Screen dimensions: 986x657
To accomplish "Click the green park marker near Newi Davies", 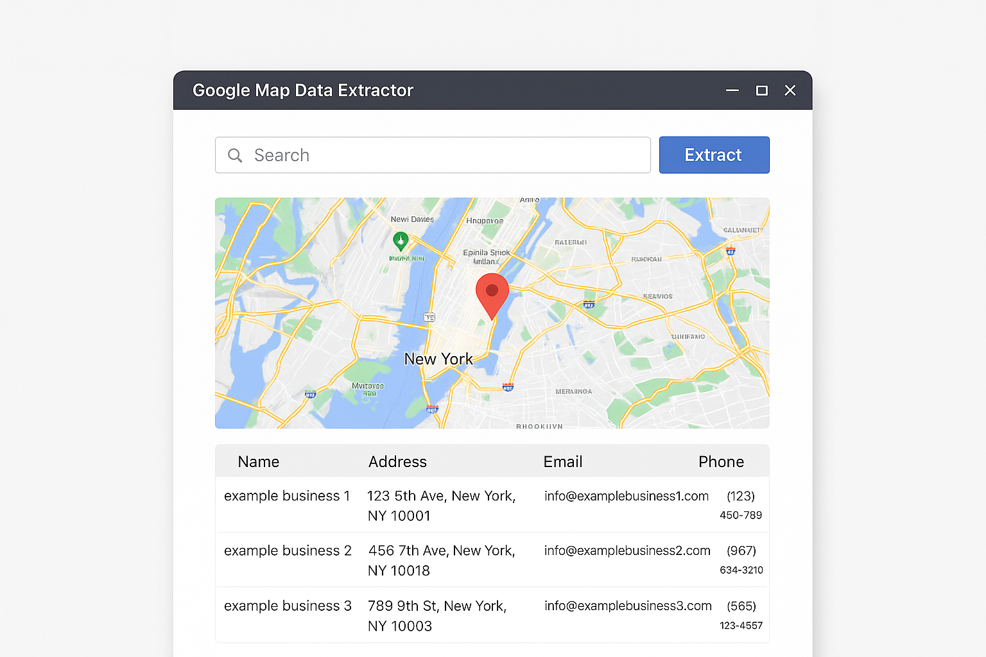I will click(401, 241).
